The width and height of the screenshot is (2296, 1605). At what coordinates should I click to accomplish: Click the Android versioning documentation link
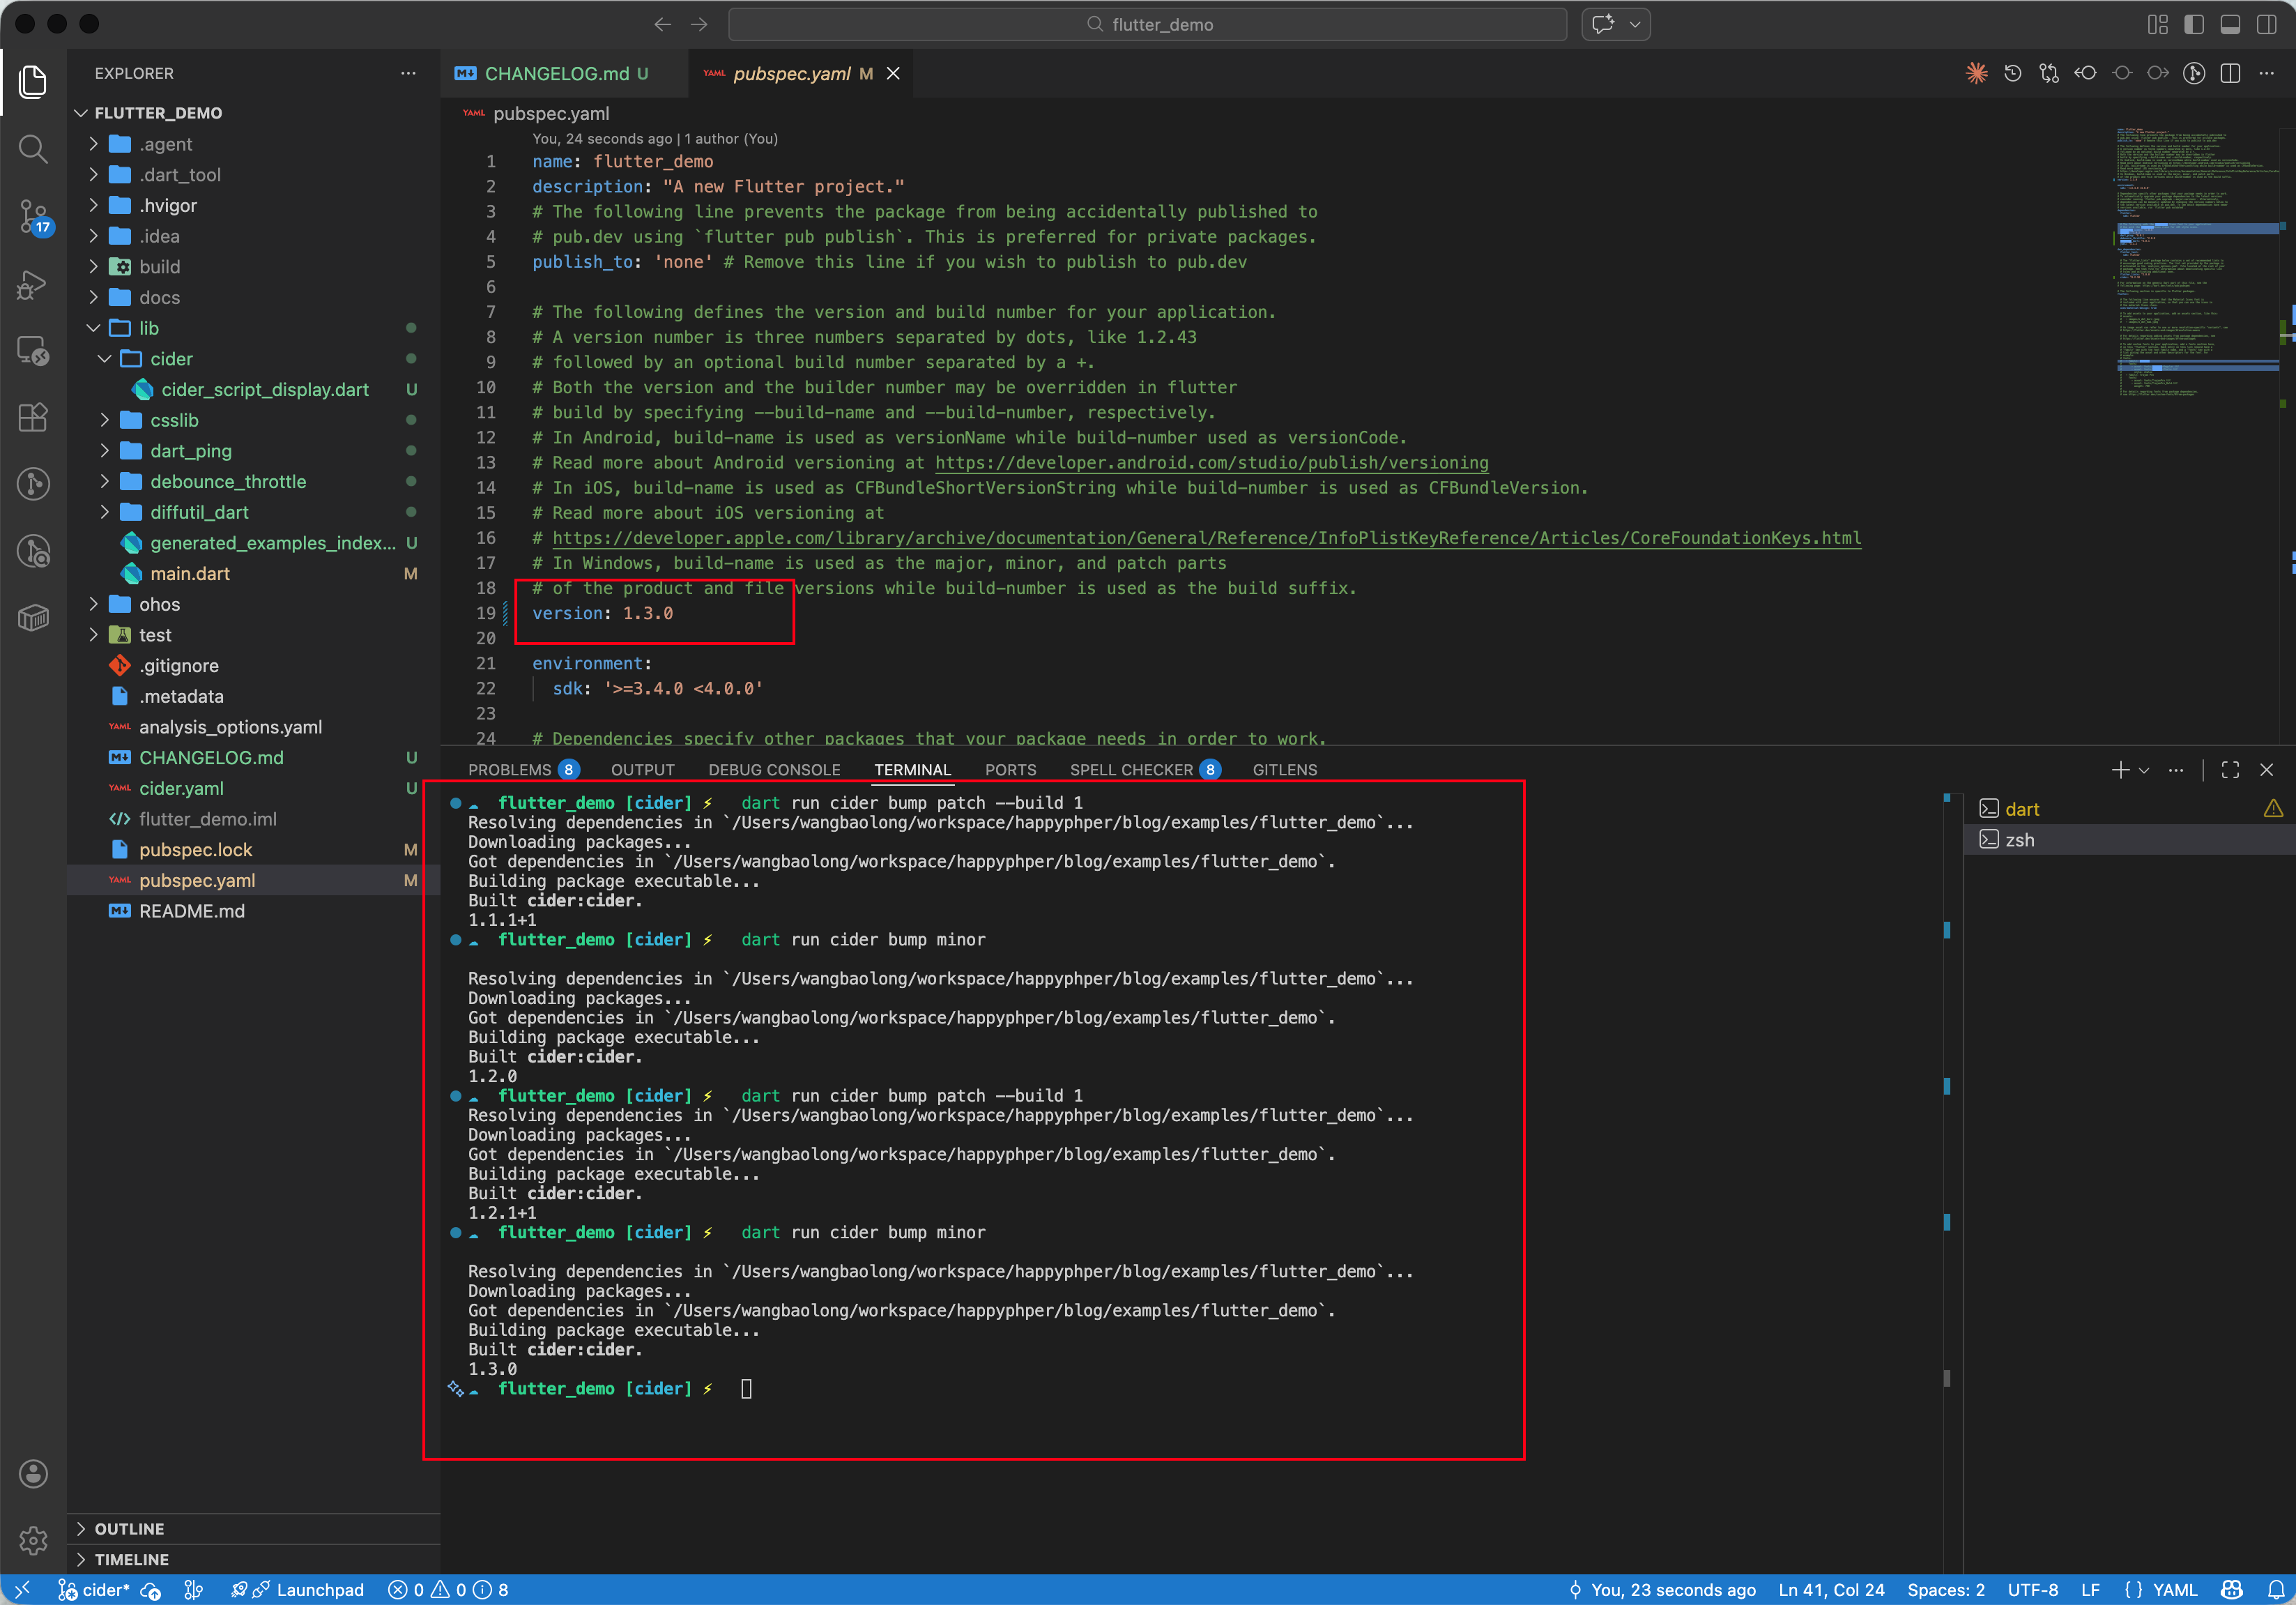[x=1211, y=462]
